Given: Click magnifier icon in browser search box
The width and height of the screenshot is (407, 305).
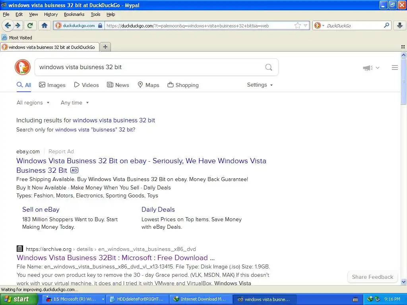Looking at the screenshot, I should [x=386, y=25].
